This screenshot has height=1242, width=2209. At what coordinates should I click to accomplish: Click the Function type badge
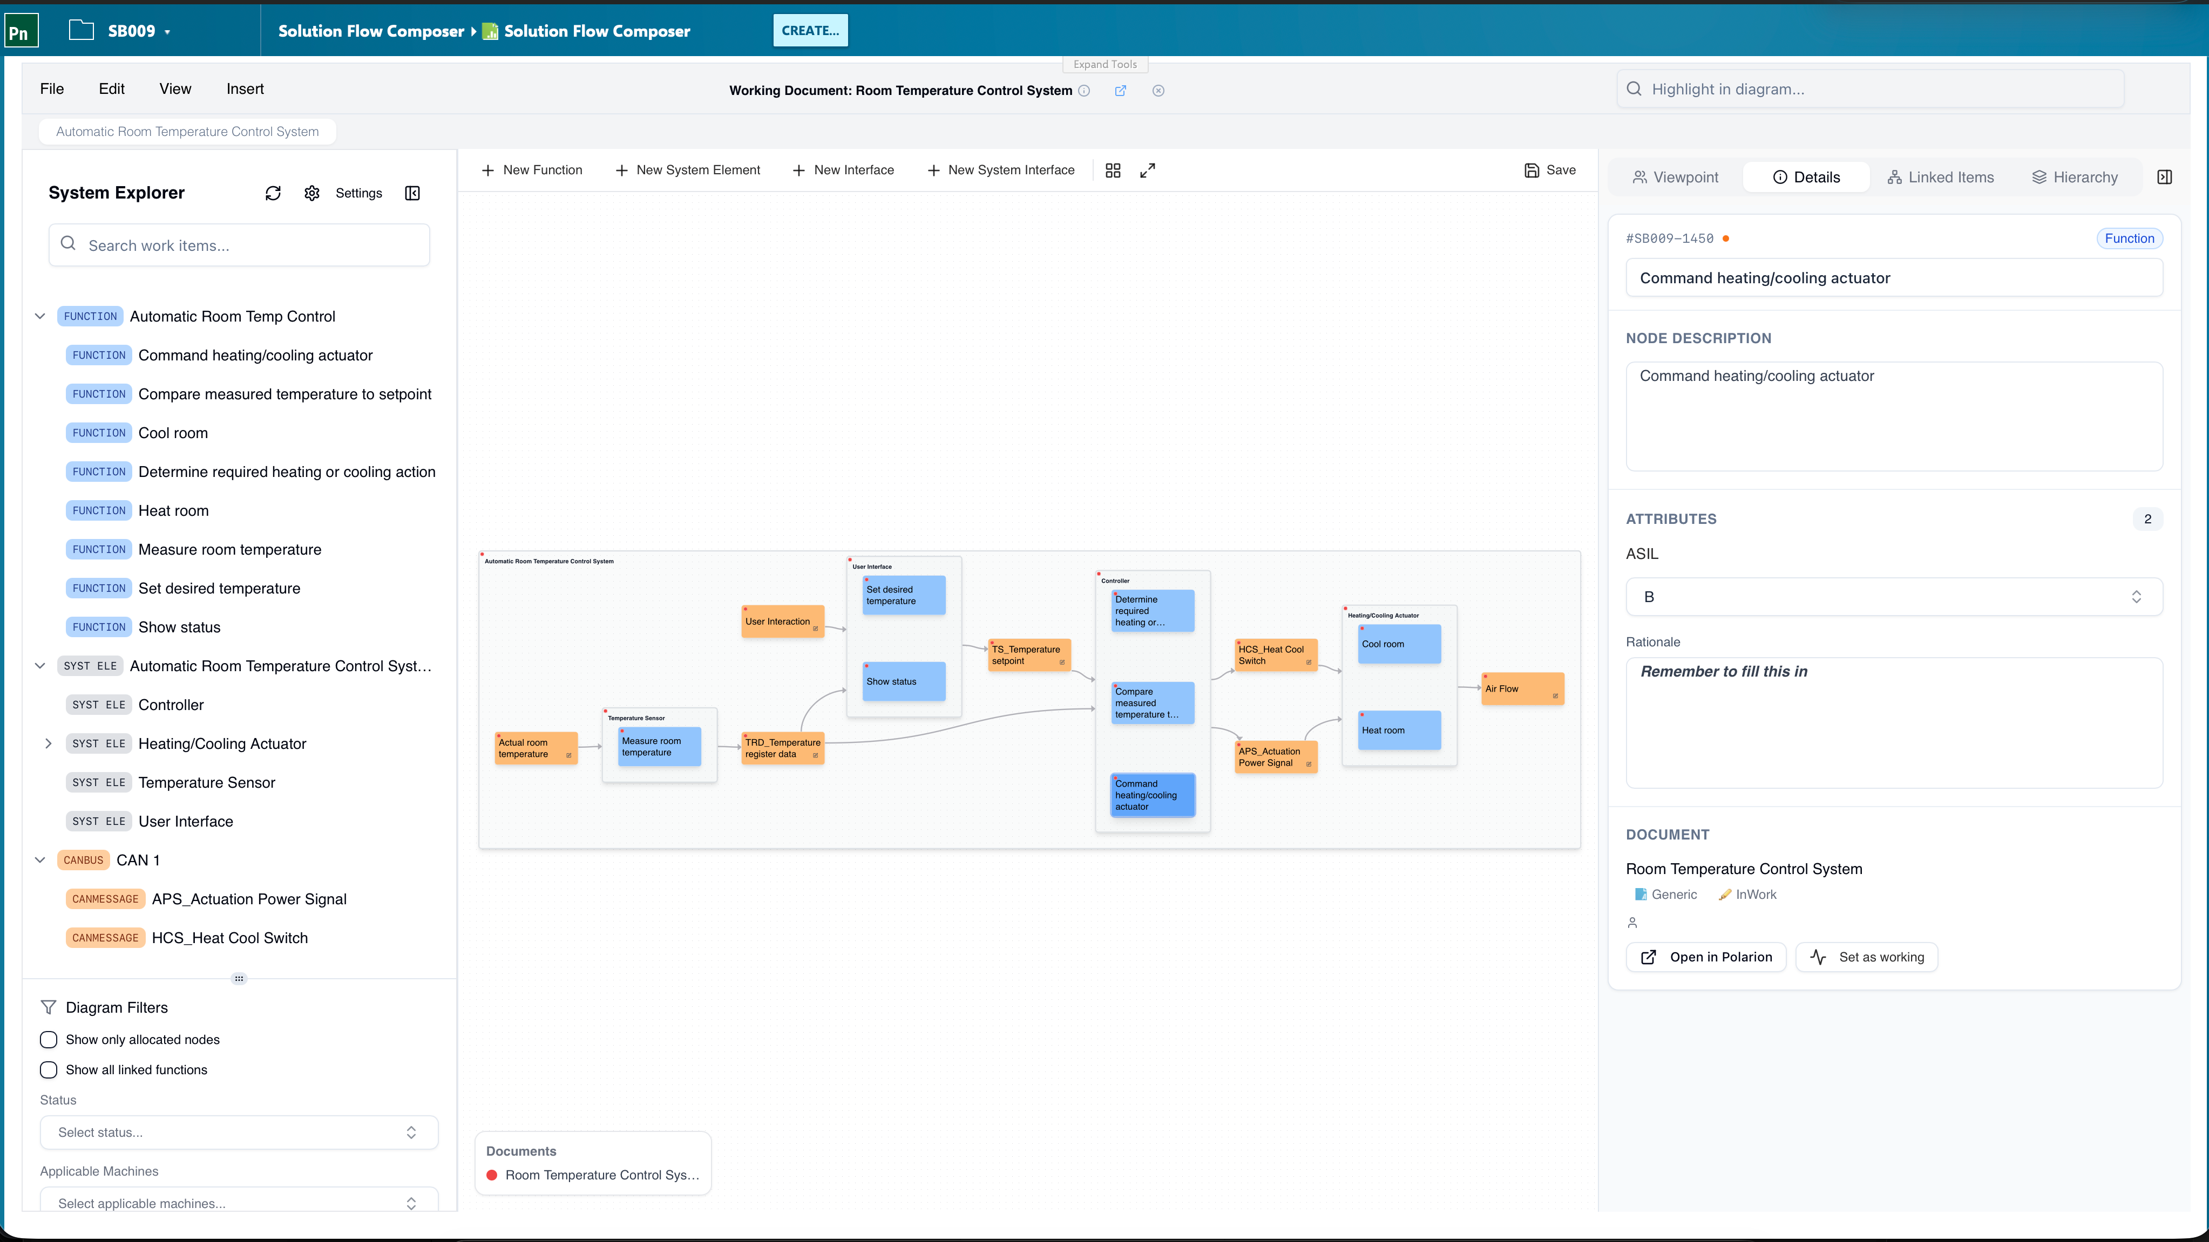2129,238
